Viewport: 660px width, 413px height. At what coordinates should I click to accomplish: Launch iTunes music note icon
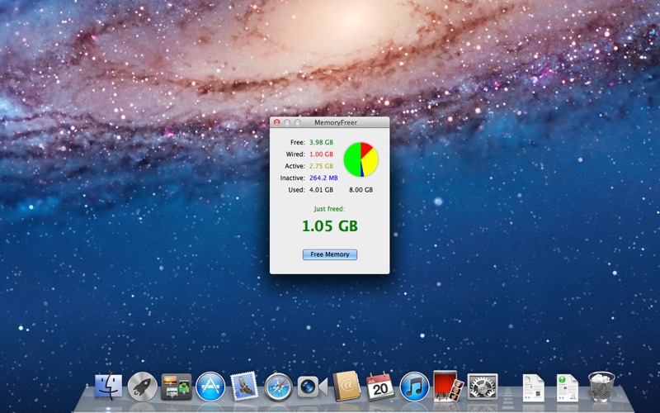pos(414,387)
